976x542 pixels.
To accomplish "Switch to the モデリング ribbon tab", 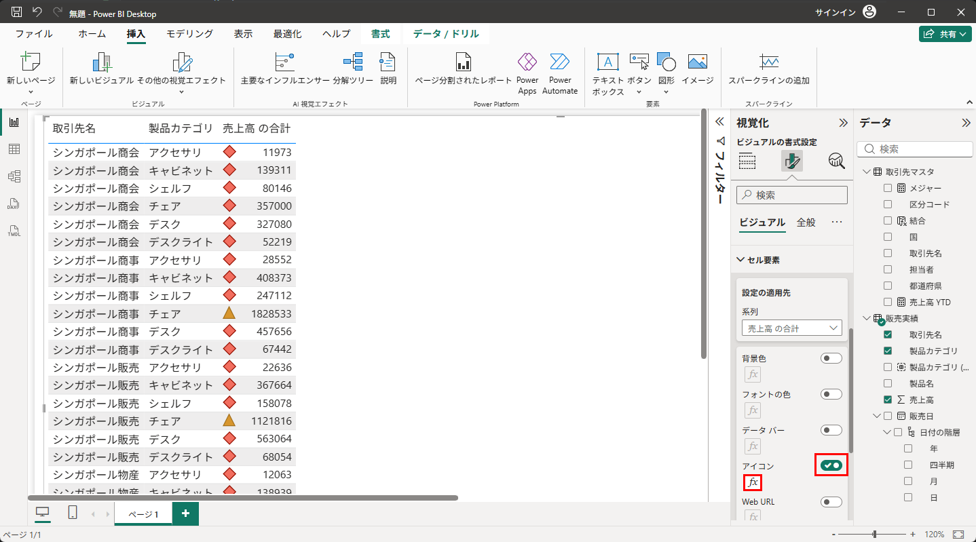I will (190, 34).
